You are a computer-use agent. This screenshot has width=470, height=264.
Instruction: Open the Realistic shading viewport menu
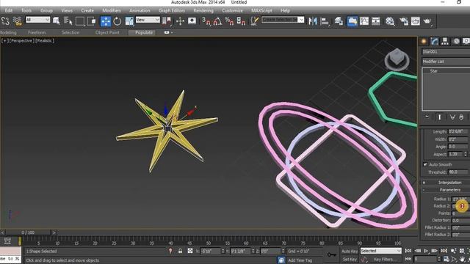click(x=45, y=41)
